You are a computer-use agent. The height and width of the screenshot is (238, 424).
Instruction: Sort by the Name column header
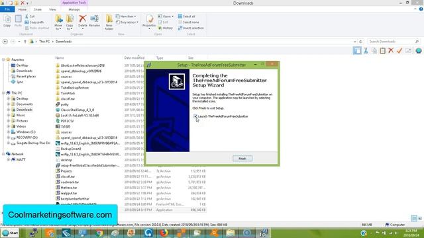coord(60,58)
